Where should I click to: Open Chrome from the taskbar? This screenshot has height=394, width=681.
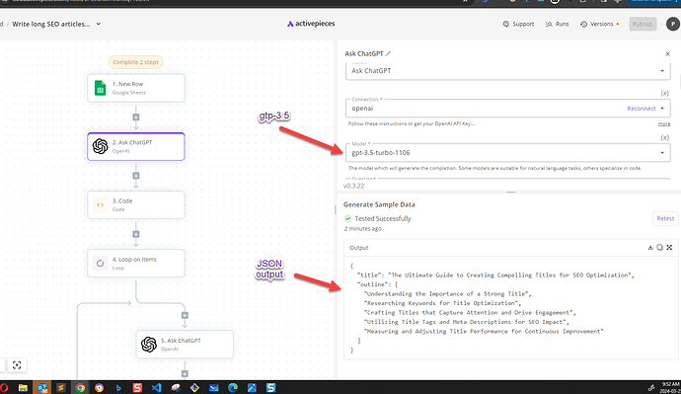click(80, 387)
